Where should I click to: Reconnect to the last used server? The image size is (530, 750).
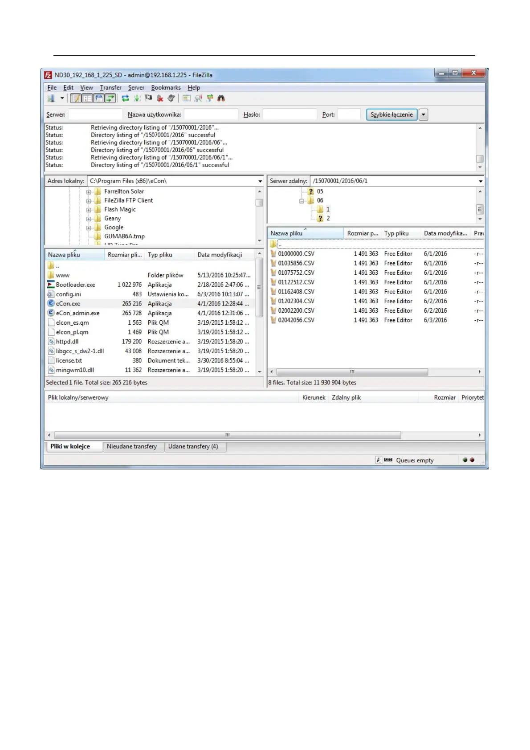171,98
